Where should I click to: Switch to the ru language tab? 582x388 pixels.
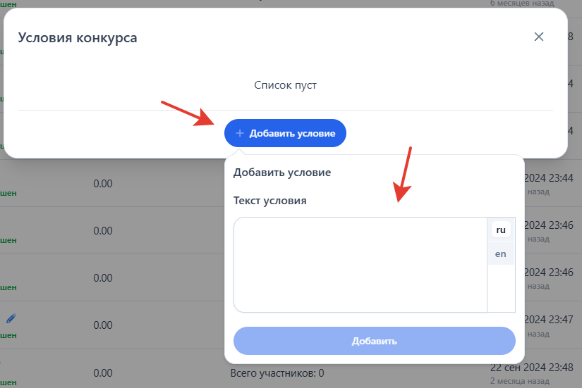[x=501, y=230]
